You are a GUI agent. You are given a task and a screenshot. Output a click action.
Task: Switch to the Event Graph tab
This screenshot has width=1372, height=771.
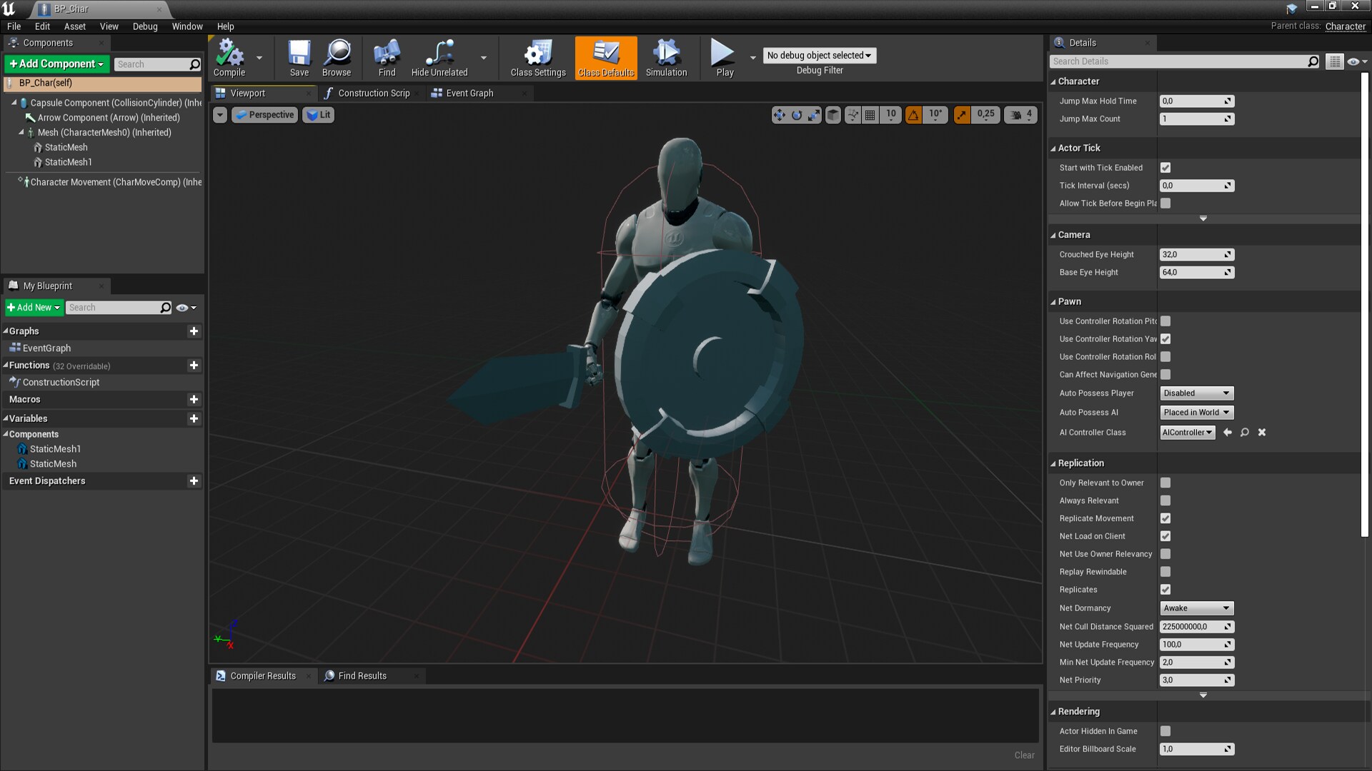[468, 93]
